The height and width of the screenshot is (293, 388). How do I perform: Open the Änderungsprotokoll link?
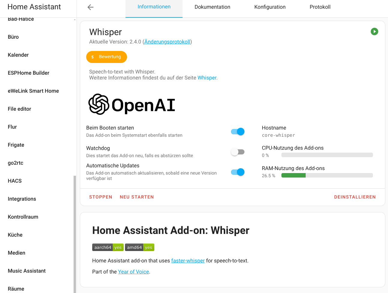pos(167,42)
